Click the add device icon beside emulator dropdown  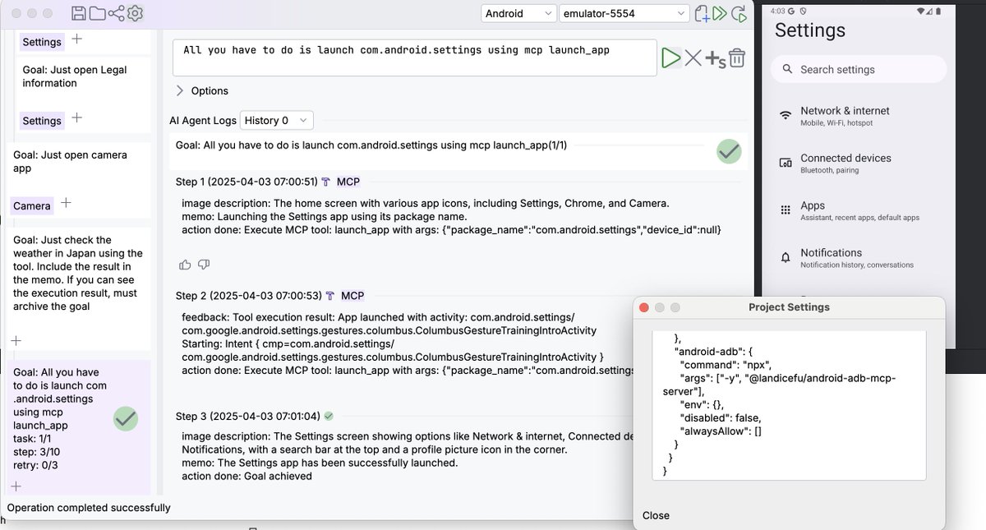tap(703, 13)
